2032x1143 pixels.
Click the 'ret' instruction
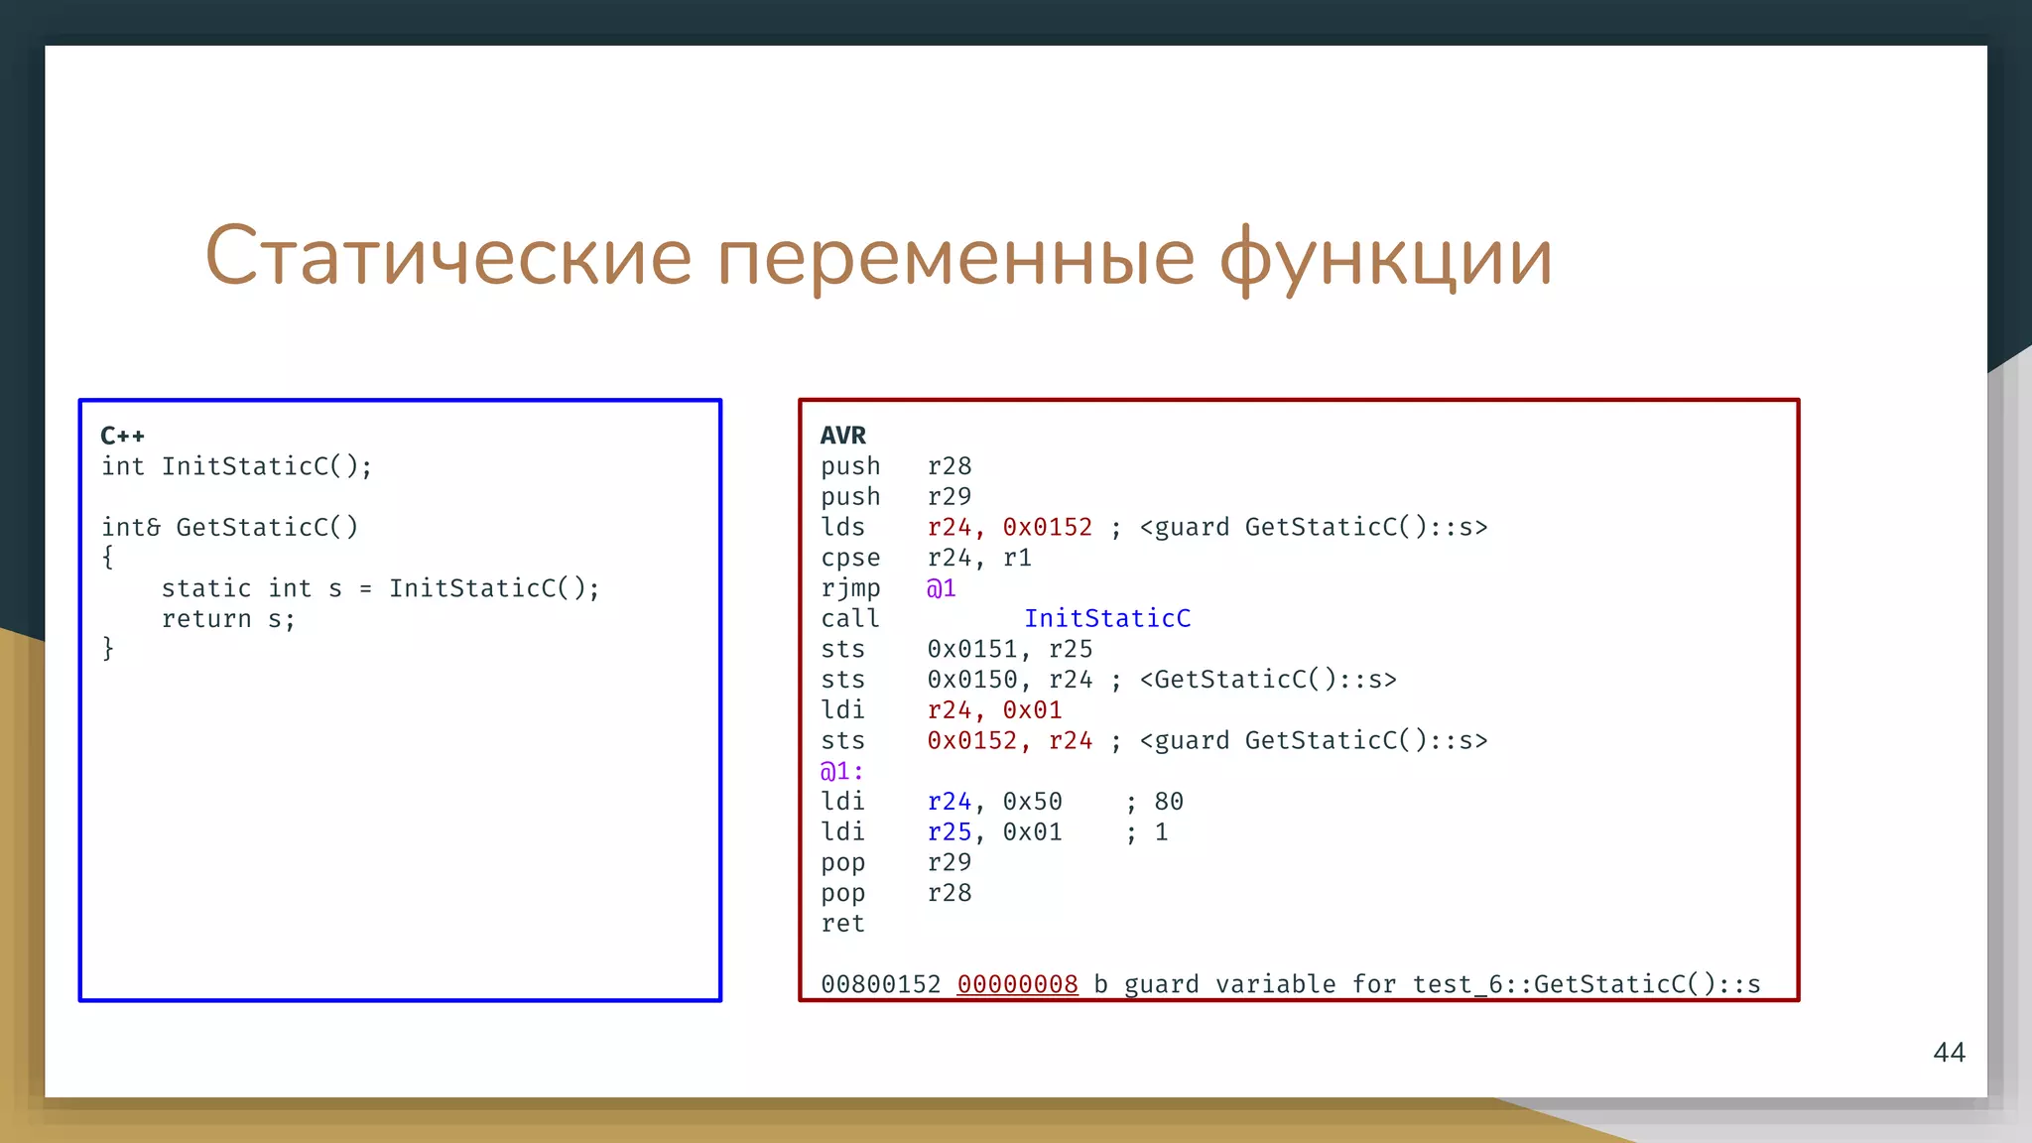[x=842, y=924]
